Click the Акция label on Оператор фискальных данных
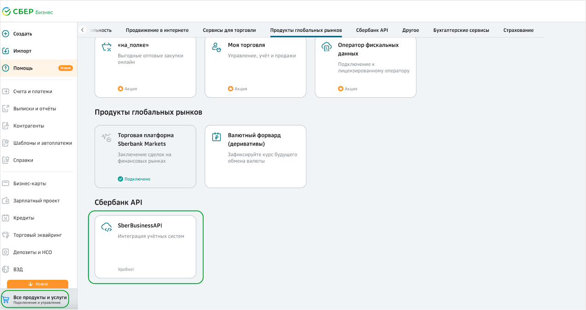This screenshot has width=586, height=310. coord(351,89)
